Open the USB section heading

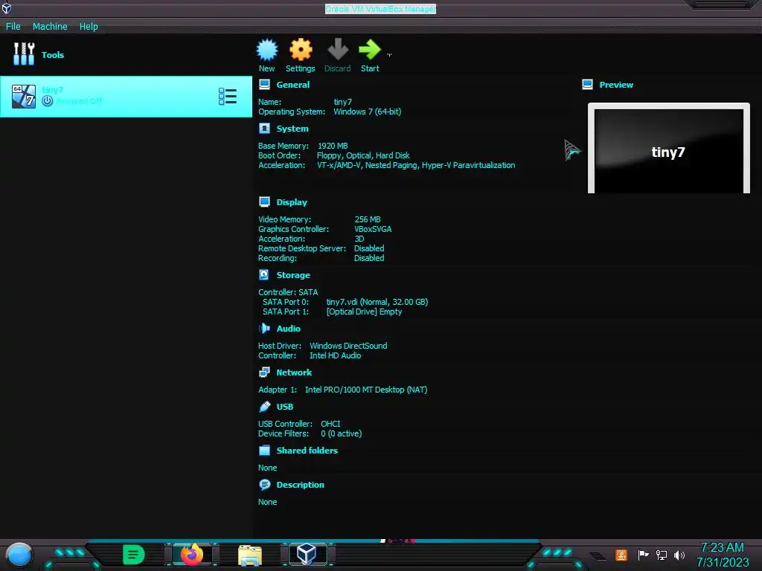(x=285, y=407)
